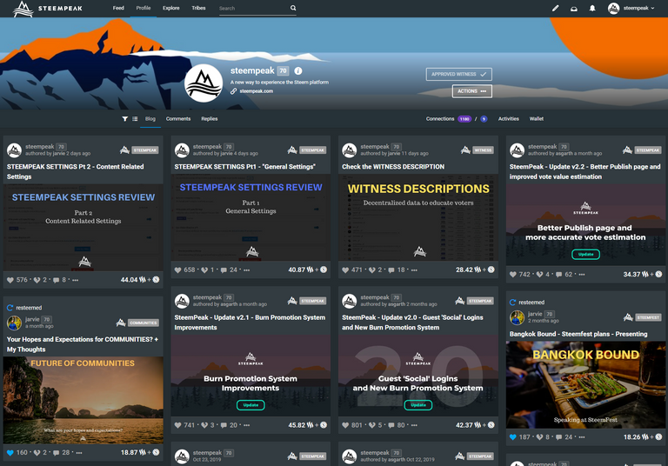Open 'BANGKOK BOUND' post thumbnail
Image resolution: width=668 pixels, height=466 pixels.
pos(585,384)
